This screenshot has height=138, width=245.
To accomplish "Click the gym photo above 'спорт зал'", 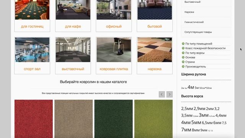I will tap(32, 50).
